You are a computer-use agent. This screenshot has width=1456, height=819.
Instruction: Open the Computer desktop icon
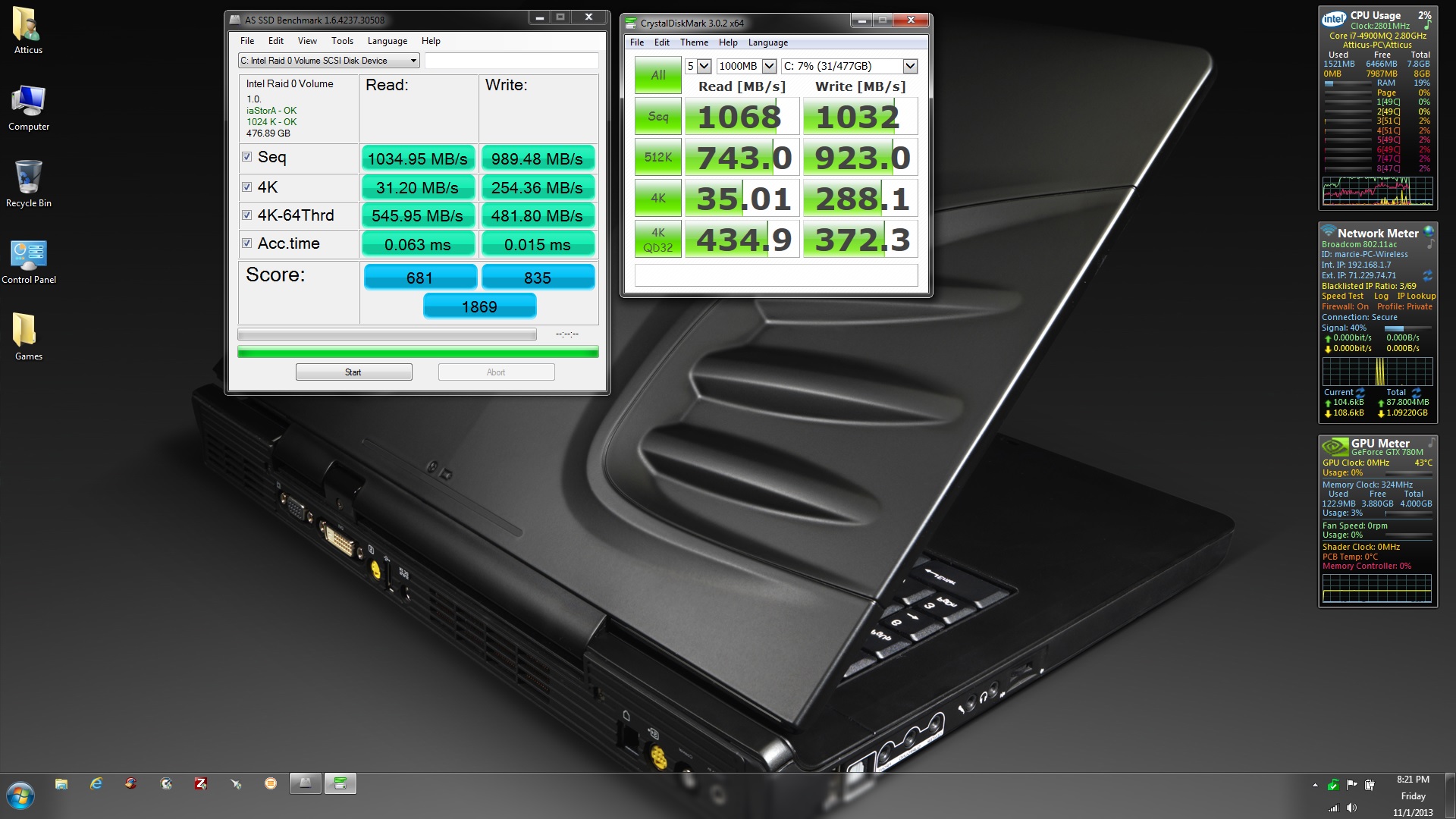coord(28,108)
